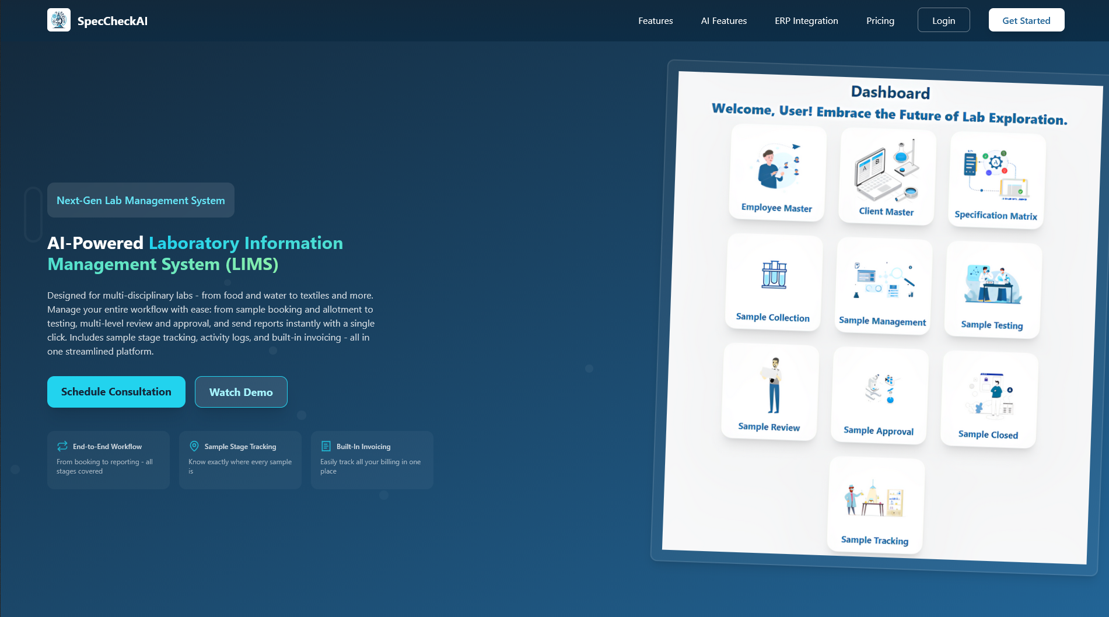Viewport: 1109px width, 617px height.
Task: Click the Login button
Action: pyautogui.click(x=943, y=20)
